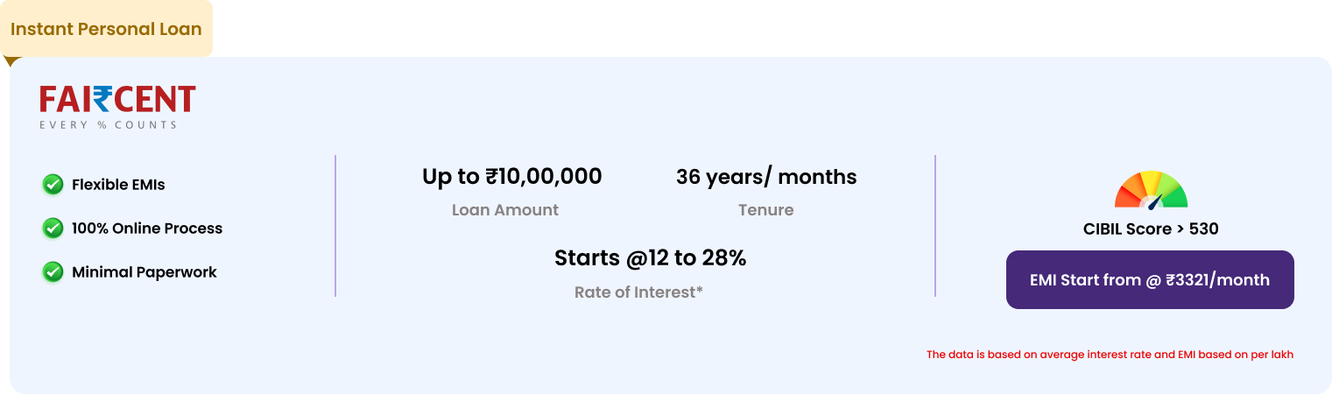The width and height of the screenshot is (1332, 394).
Task: Click the Minimal Paperwork feature text
Action: 144,272
